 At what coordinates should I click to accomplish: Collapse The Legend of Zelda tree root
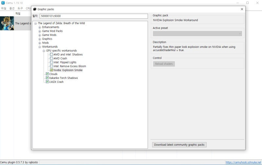pos(36,23)
